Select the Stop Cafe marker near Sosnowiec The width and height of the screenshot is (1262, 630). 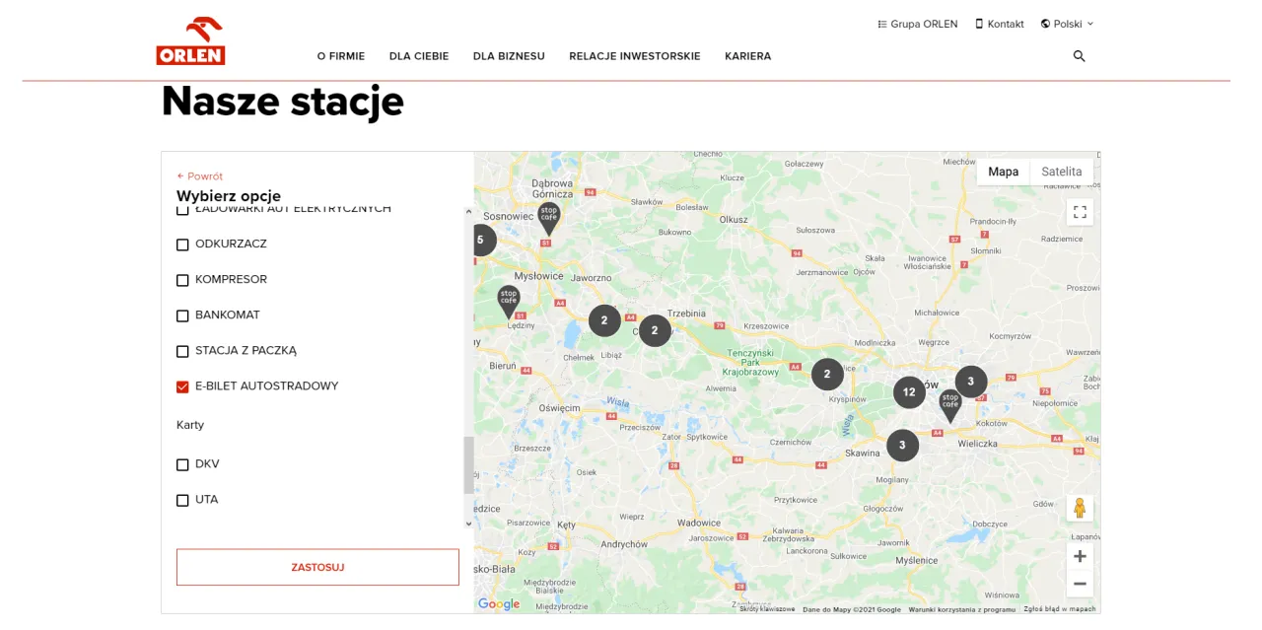(x=548, y=219)
